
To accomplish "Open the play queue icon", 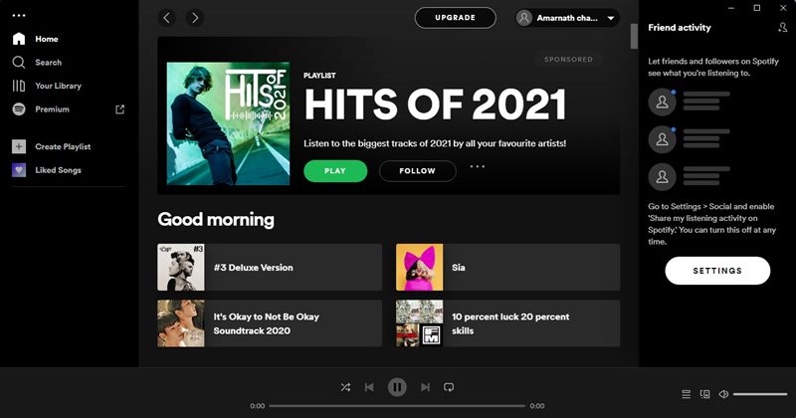I will click(x=686, y=394).
